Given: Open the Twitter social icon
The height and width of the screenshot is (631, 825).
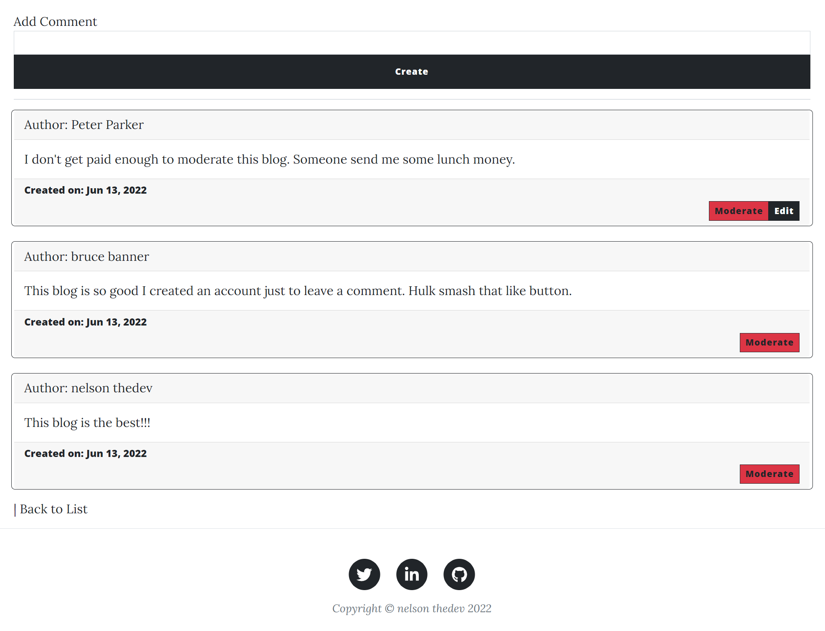Looking at the screenshot, I should [364, 574].
